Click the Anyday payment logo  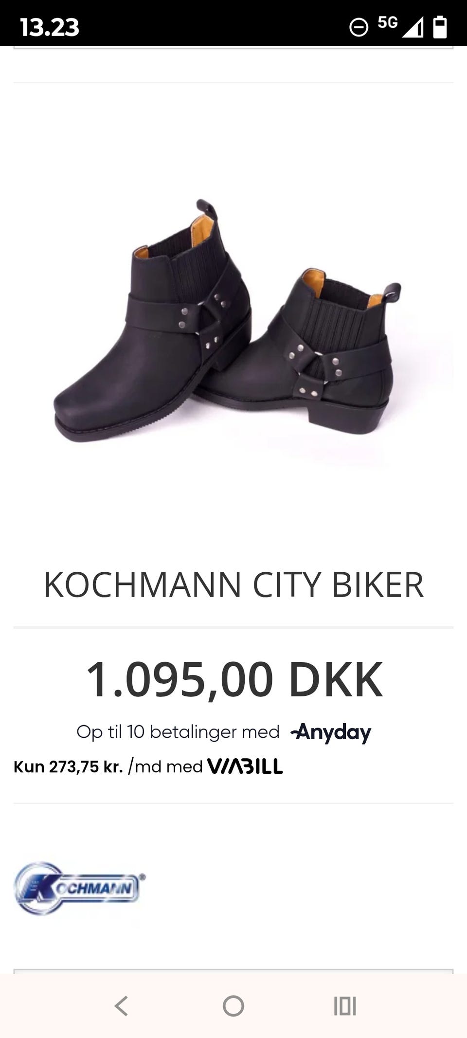tap(331, 732)
